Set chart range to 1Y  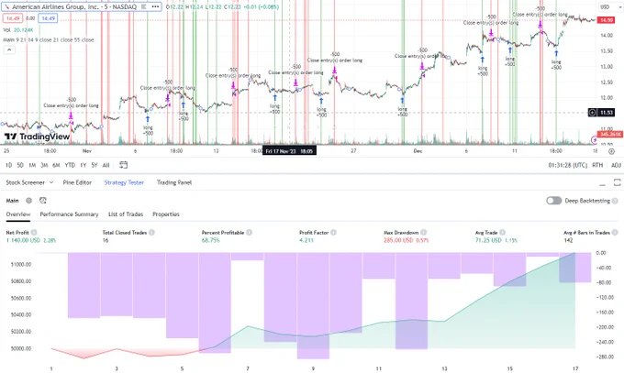[83, 165]
